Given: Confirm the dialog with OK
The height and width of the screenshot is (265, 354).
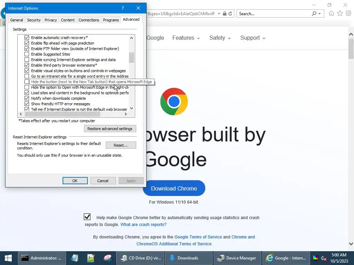Looking at the screenshot, I should 75,181.
